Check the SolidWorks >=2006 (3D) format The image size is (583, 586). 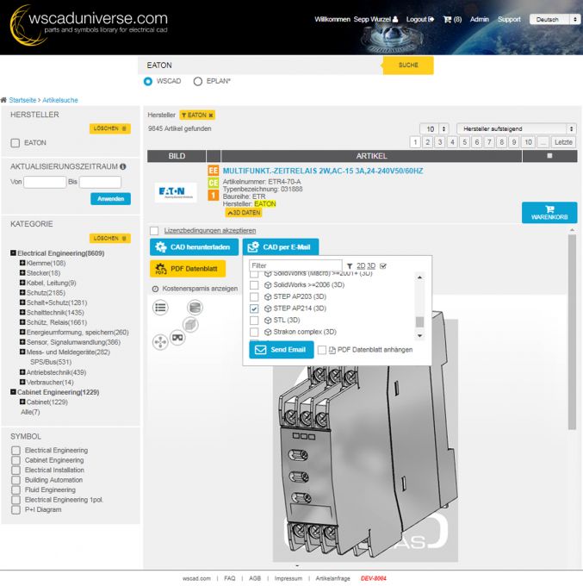pyautogui.click(x=254, y=285)
